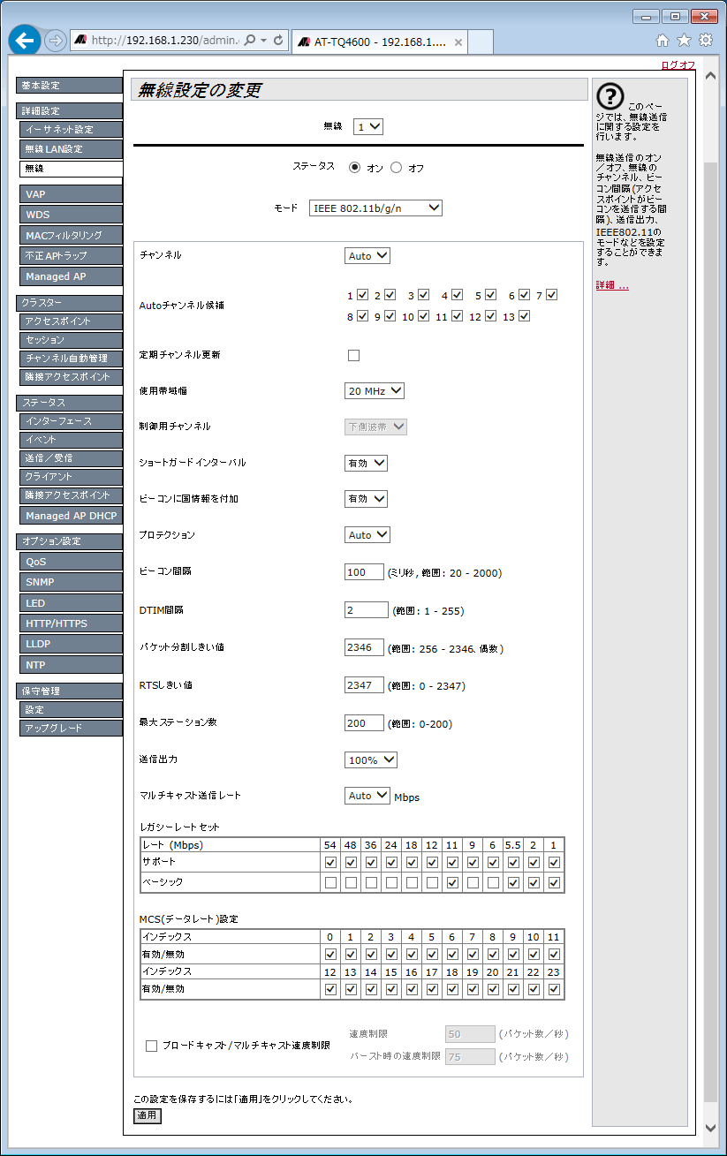Open the 使用帯域幅 20 MHz dropdown

point(375,390)
